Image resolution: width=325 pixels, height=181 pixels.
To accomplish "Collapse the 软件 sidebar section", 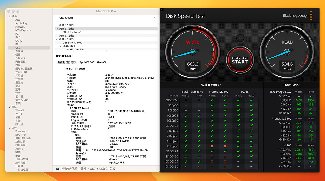I will 9,128.
